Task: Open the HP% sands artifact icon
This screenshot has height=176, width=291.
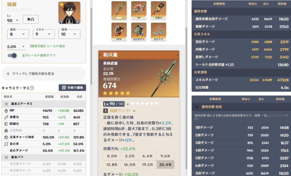Action: point(119,32)
